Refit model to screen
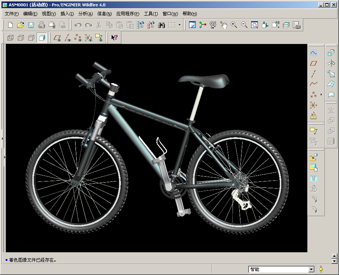The width and height of the screenshot is (339, 275). coord(255,25)
